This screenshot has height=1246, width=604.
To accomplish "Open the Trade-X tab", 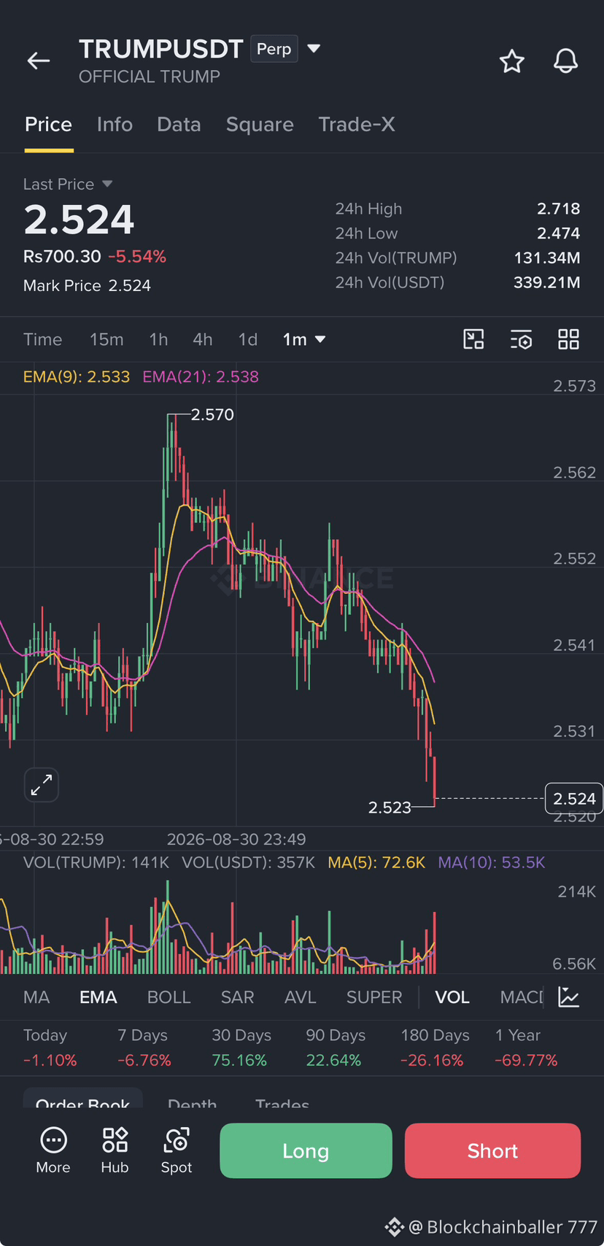I will point(357,125).
